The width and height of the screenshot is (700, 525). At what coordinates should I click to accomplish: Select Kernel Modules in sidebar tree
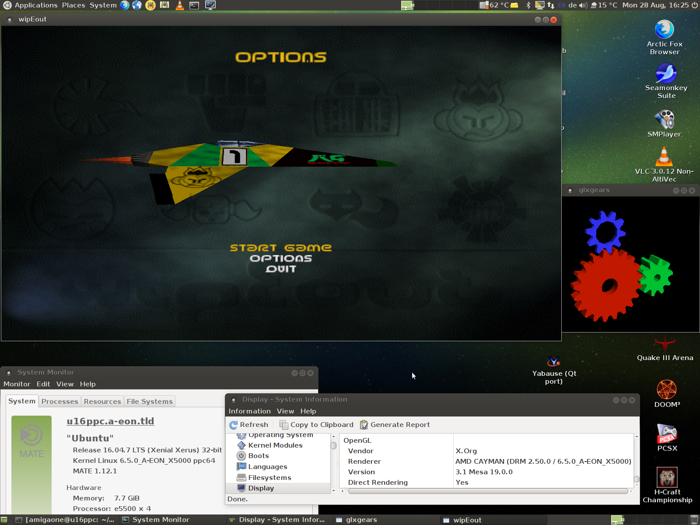pos(278,445)
